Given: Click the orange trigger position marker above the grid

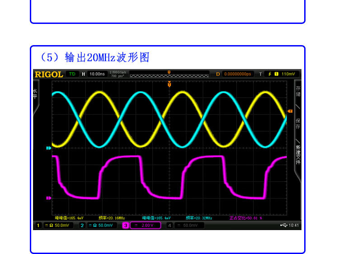Looking at the screenshot, I should [x=169, y=84].
